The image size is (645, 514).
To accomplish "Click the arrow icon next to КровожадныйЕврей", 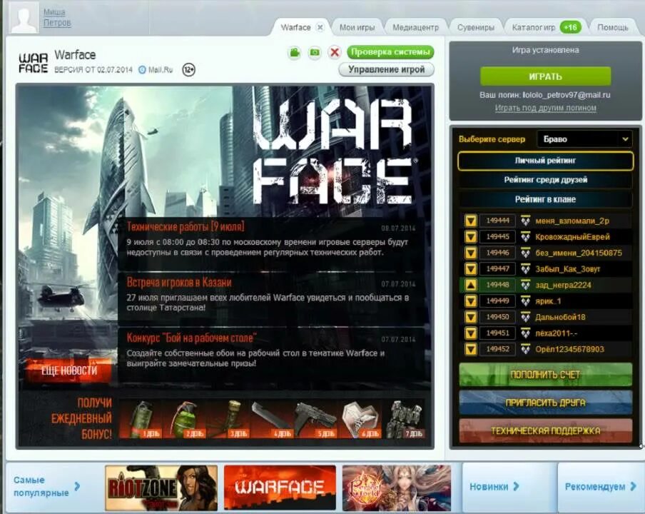I will click(x=471, y=237).
